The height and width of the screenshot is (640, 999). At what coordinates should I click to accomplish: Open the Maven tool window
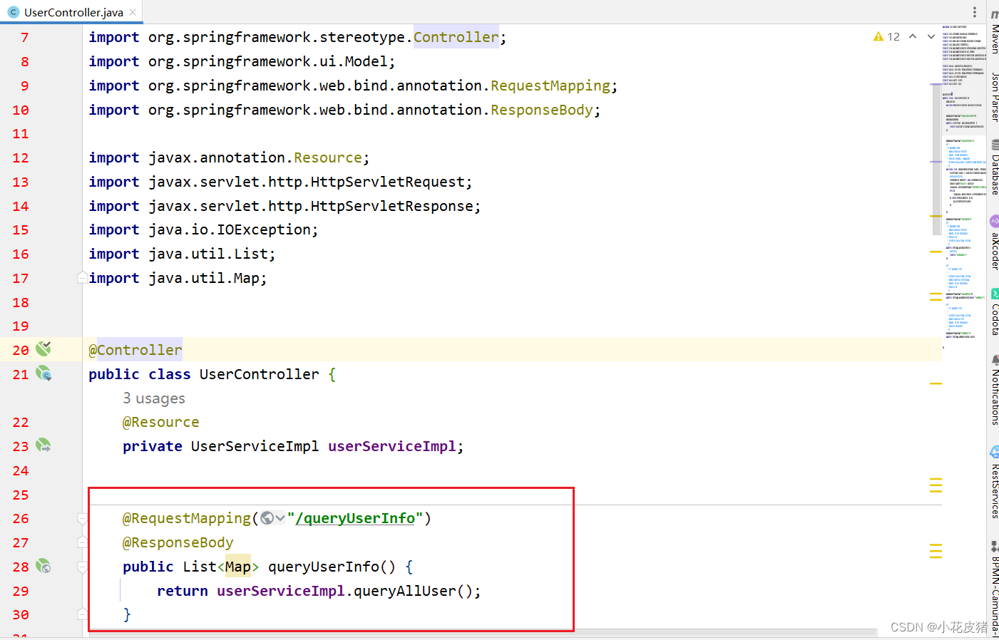(994, 32)
